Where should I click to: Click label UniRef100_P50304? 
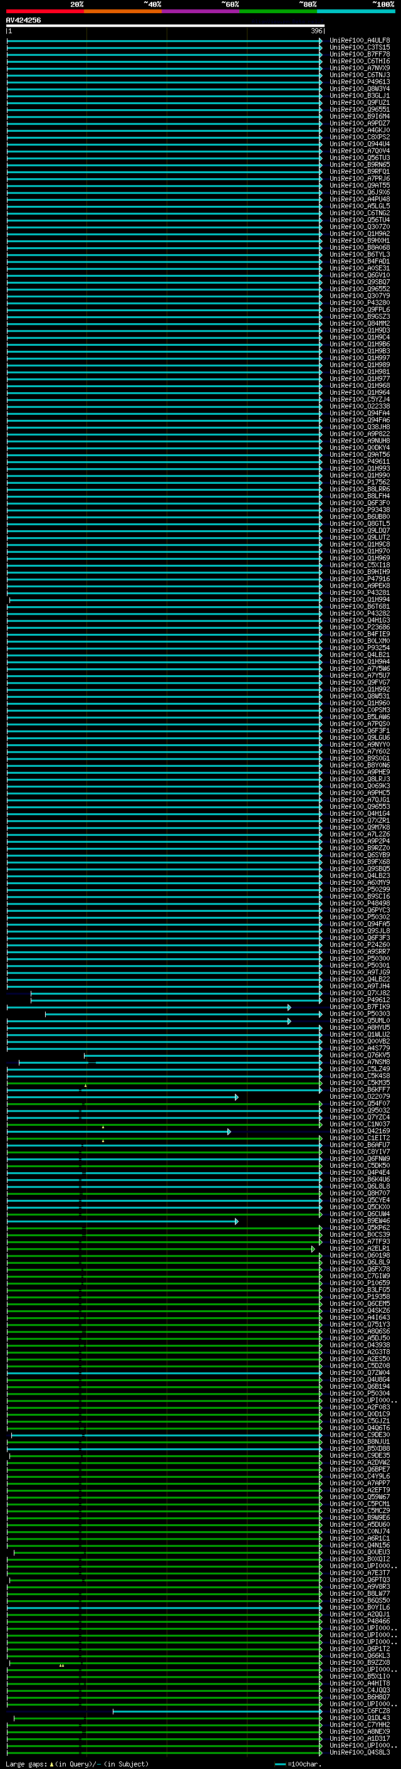tap(360, 1393)
